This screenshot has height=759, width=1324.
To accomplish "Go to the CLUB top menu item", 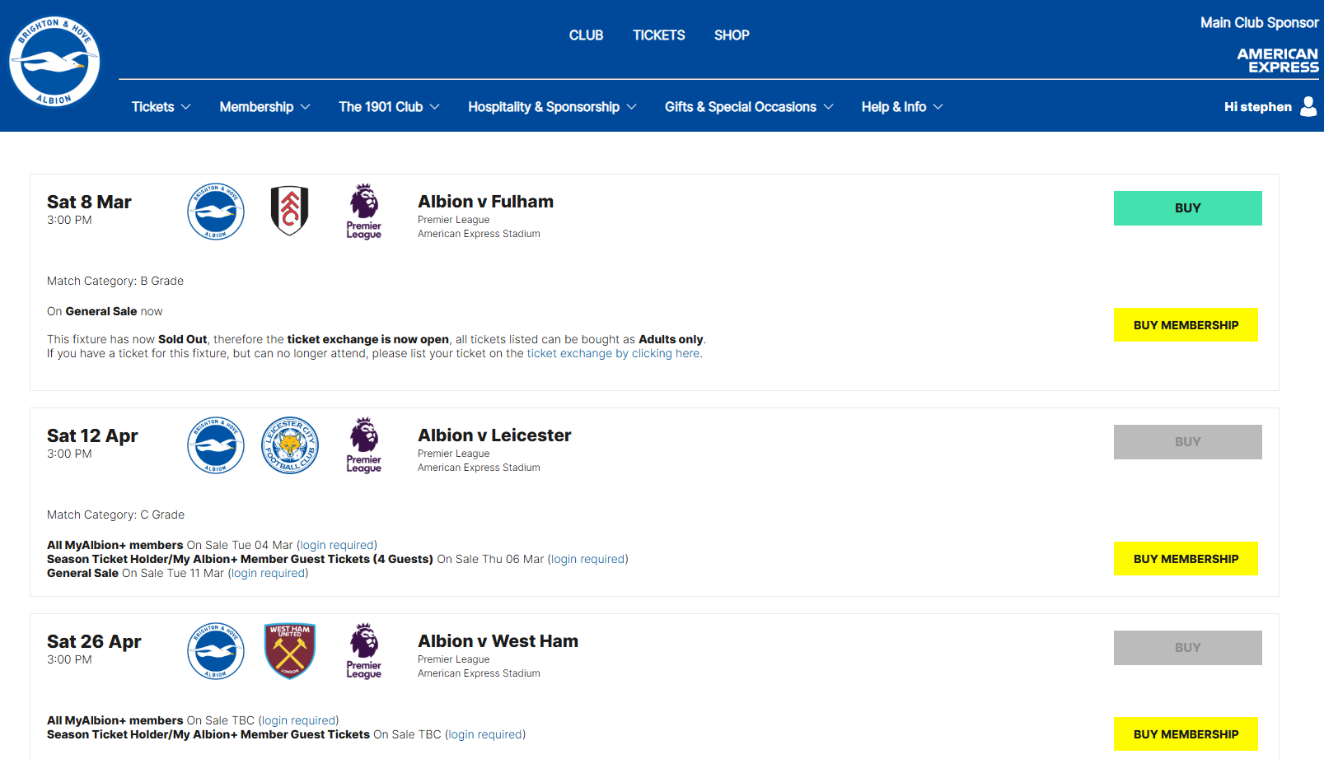I will pyautogui.click(x=586, y=35).
